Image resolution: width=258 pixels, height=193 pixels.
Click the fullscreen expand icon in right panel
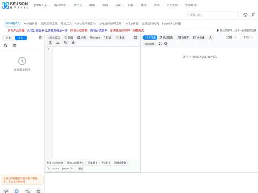click(160, 44)
